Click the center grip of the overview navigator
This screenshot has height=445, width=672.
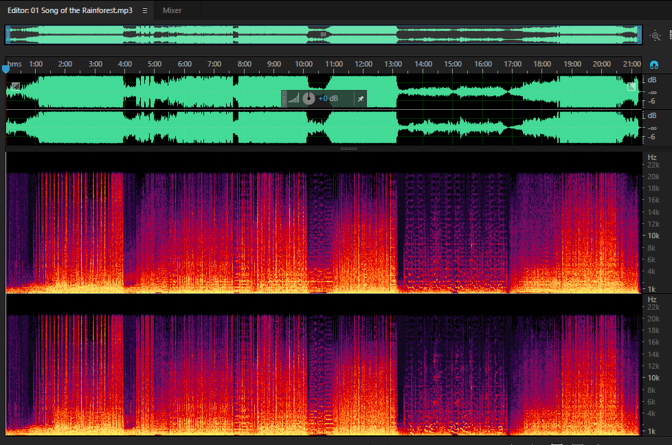(324, 34)
